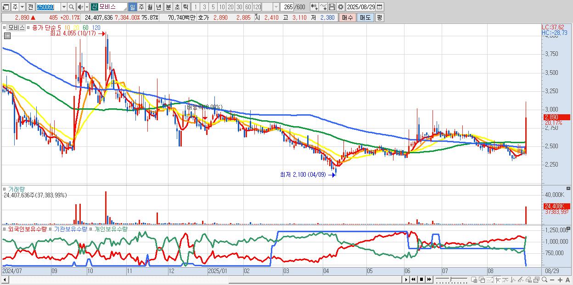Click the 265 candle count field
This screenshot has width=573, height=285.
click(287, 7)
